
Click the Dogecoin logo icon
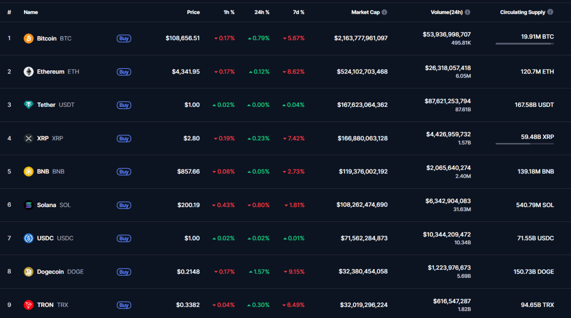[x=29, y=272]
